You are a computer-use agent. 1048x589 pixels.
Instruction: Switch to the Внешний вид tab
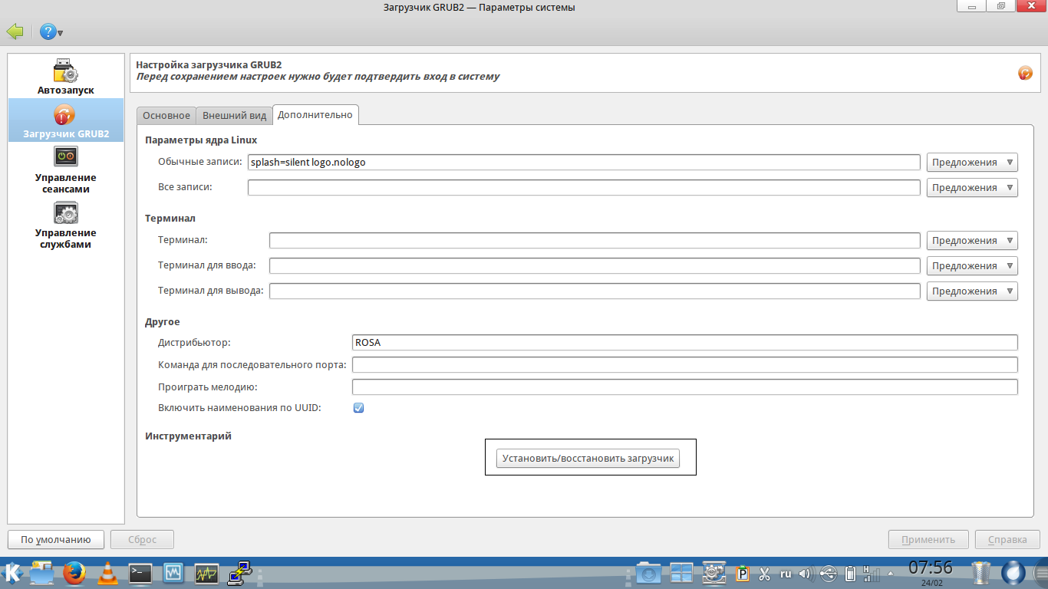235,116
